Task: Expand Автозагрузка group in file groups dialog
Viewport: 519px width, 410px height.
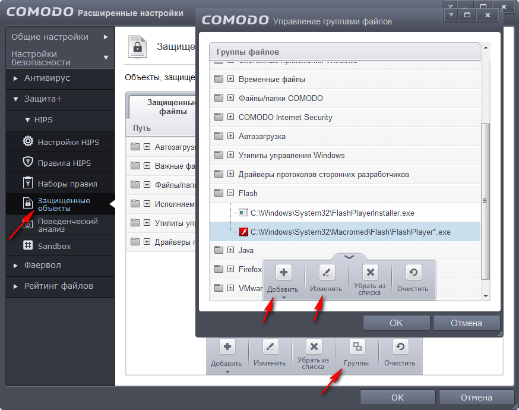Action: [231, 136]
